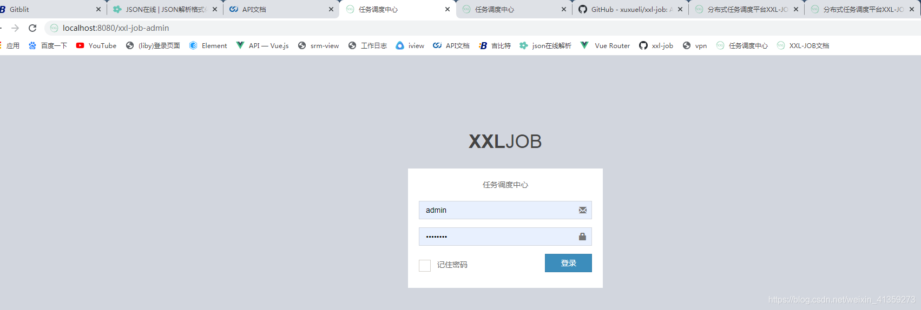Click envelope icon in username field
Screen dimensions: 921x310
(x=583, y=210)
